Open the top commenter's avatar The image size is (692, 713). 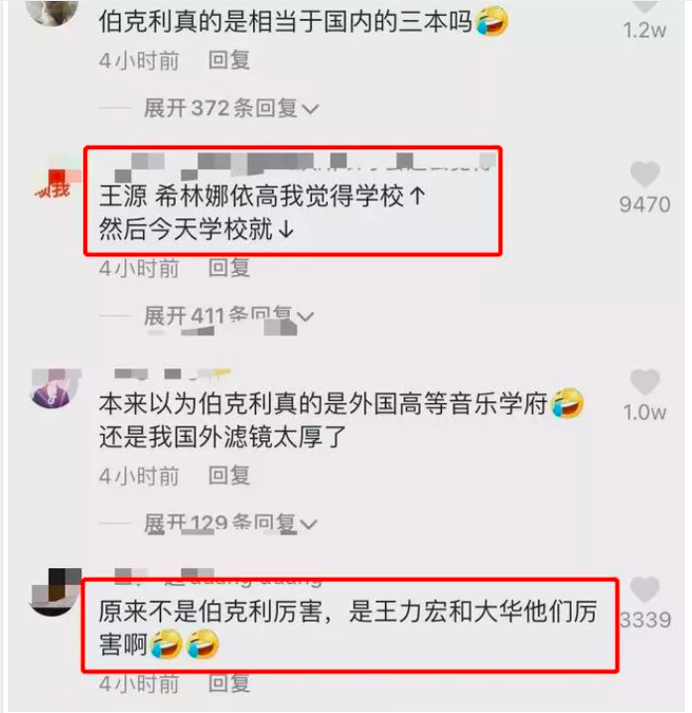point(54,13)
